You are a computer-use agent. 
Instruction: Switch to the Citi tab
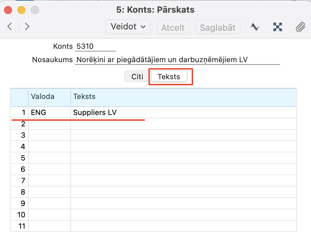coord(137,77)
